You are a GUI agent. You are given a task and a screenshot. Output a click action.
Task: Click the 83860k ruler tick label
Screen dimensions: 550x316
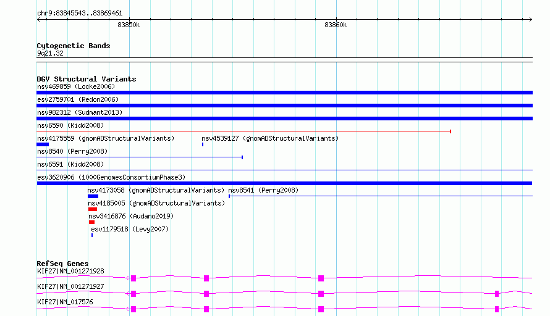click(x=336, y=25)
